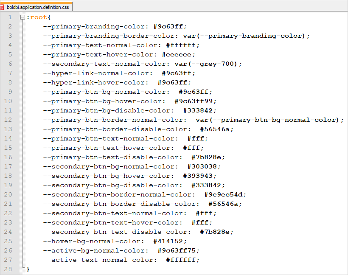Image resolution: width=348 pixels, height=275 pixels.
Task: Click the #9c63ff75 active background value
Action: [x=178, y=251]
